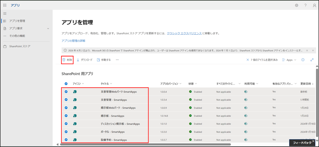Open the 有効なアプリ パッ... column header menu
The width and height of the screenshot is (319, 147).
[x=285, y=84]
